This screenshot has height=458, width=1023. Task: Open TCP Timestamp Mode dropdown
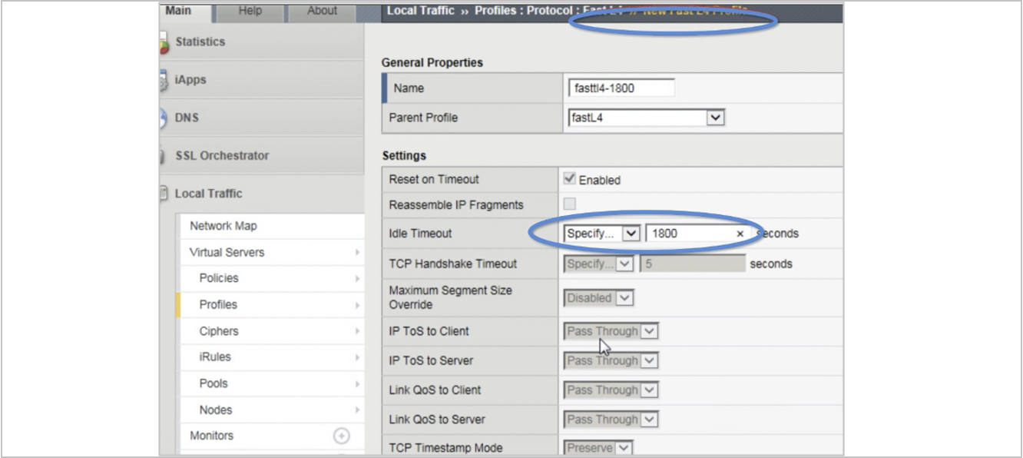tap(599, 447)
